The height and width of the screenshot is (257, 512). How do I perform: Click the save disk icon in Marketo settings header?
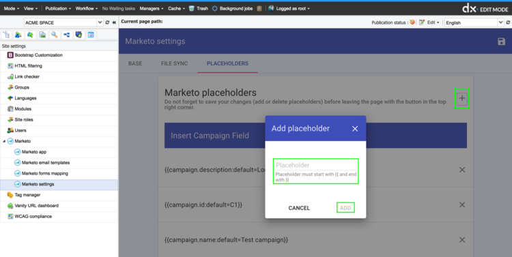(x=501, y=42)
